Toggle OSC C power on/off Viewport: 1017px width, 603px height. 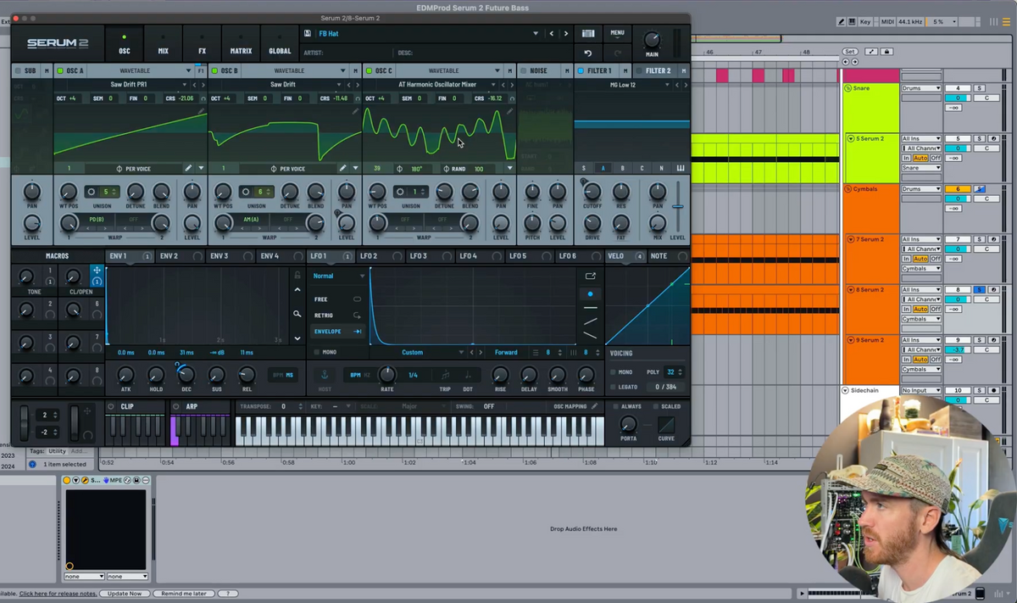(369, 71)
